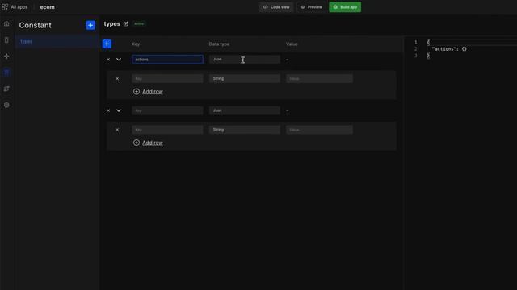This screenshot has width=517, height=290.
Task: Open the data flows sidebar icon
Action: 6,89
